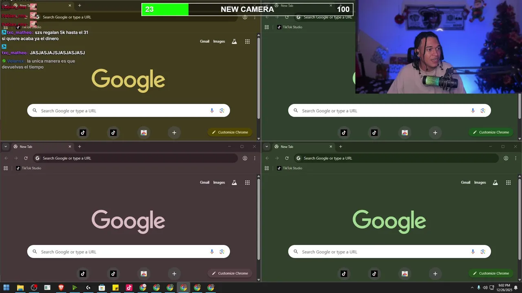This screenshot has width=522, height=293.
Task: Click vertical scrollbar in top-left Chrome window
Action: (x=259, y=78)
